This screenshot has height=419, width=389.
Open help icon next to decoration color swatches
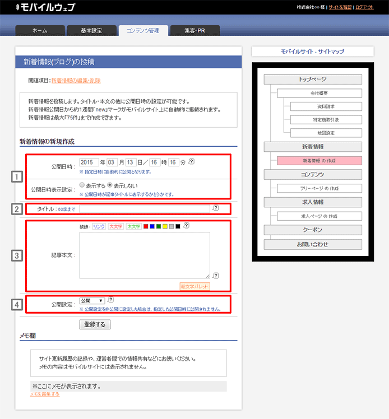click(186, 226)
